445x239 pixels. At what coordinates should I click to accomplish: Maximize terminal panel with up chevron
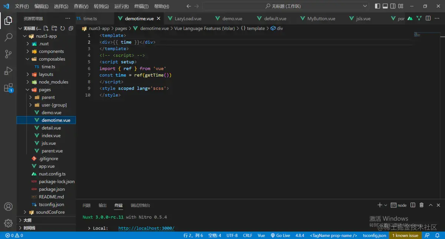[x=431, y=205]
